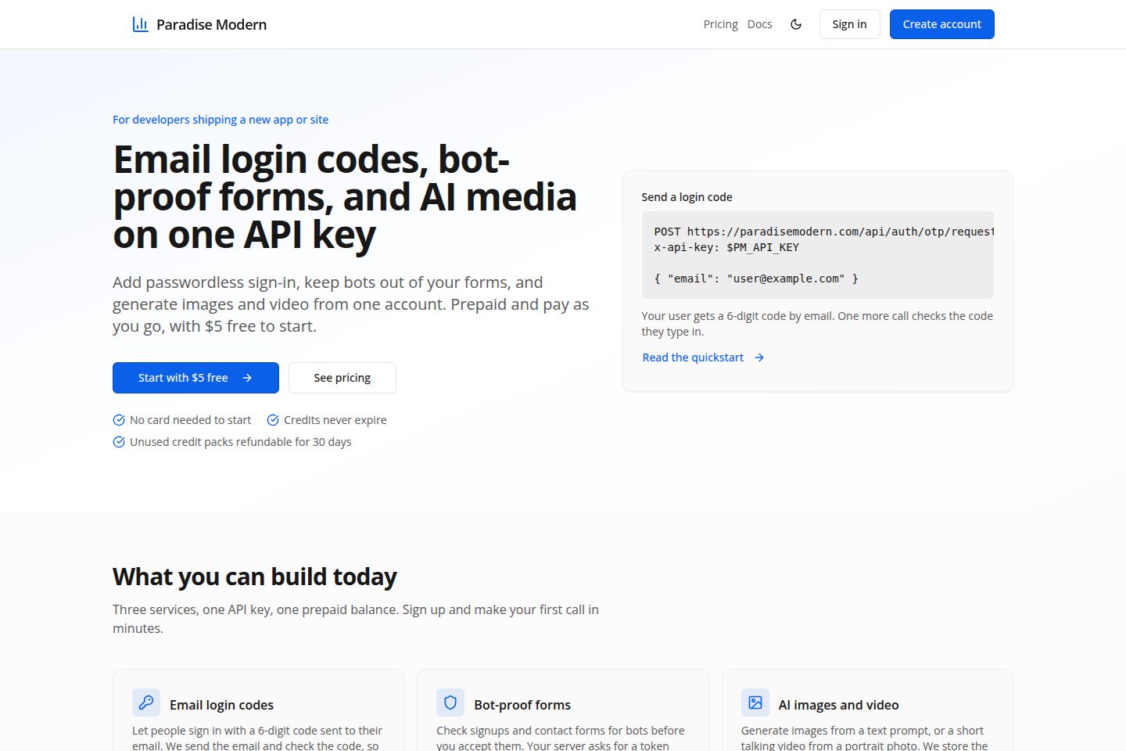Viewport: 1126px width, 751px height.
Task: Click text Your user gets a 6-digit code
Action: [x=817, y=324]
